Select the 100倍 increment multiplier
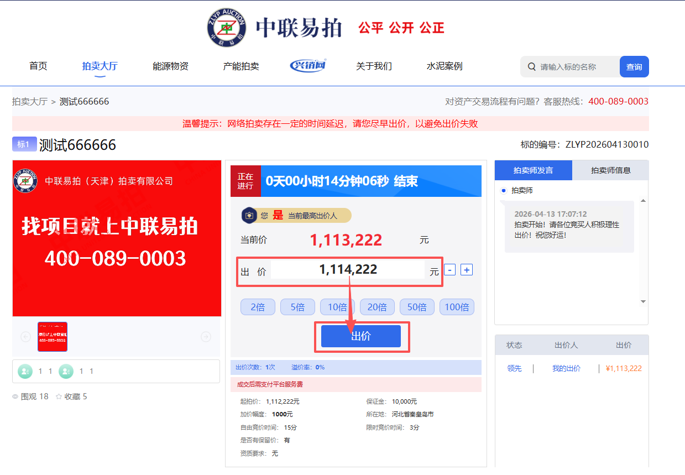 click(x=457, y=307)
